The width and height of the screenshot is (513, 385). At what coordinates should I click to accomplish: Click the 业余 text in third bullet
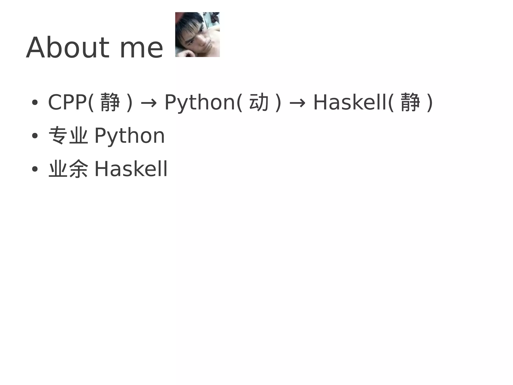[x=68, y=169]
